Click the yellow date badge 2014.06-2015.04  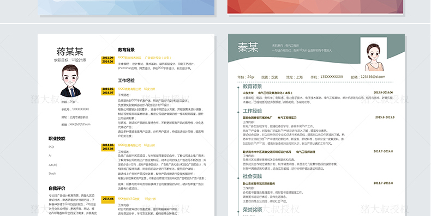tap(108, 147)
